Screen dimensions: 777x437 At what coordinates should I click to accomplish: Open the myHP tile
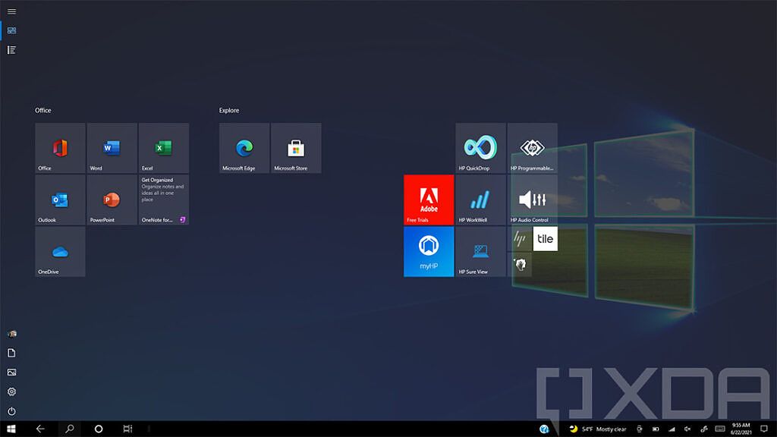click(429, 252)
